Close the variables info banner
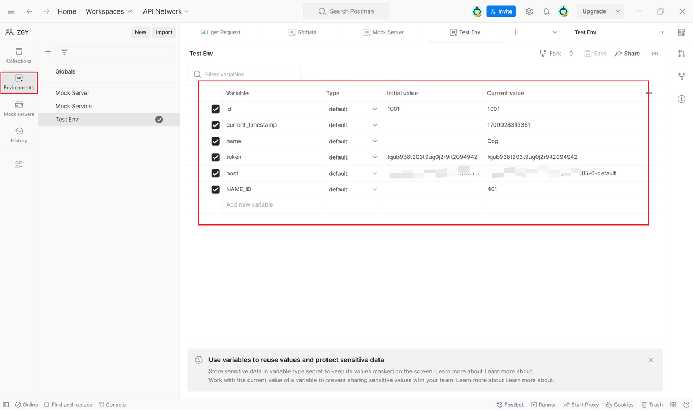 pyautogui.click(x=651, y=360)
